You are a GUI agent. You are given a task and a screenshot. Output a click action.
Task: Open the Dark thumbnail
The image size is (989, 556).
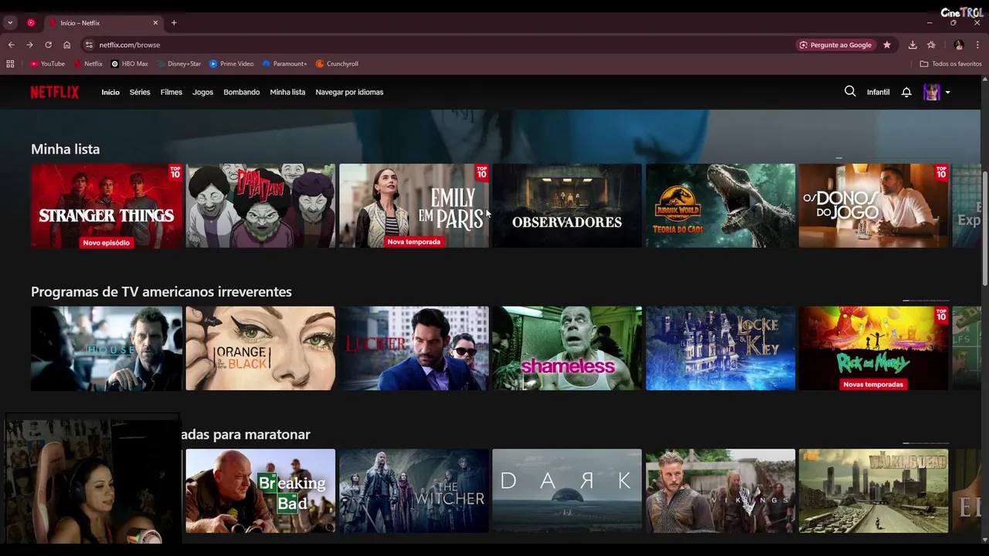pyautogui.click(x=566, y=491)
